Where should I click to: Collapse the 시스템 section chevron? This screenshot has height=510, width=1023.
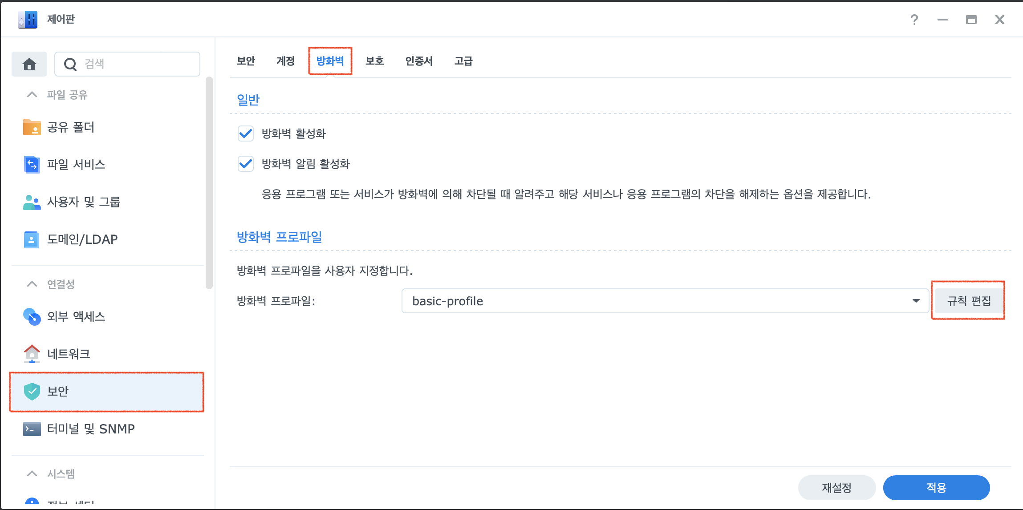tap(32, 474)
